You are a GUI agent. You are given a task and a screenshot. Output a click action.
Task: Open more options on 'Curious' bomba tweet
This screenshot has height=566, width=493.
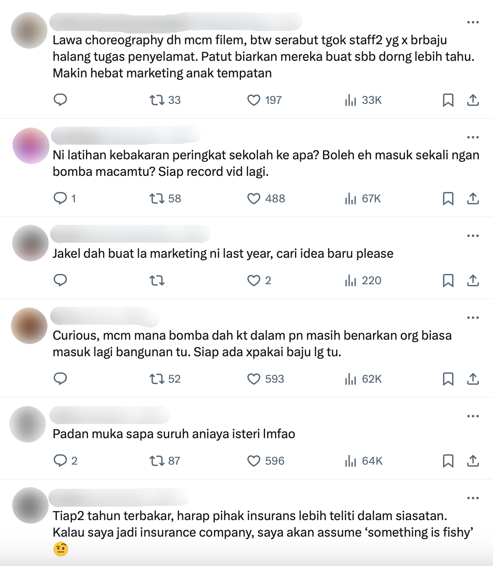(473, 318)
